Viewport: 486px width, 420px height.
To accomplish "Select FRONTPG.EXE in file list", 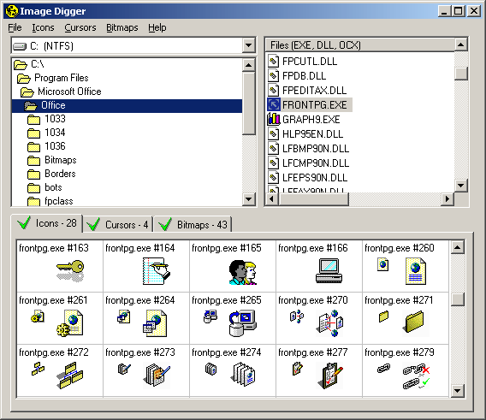I will (310, 105).
